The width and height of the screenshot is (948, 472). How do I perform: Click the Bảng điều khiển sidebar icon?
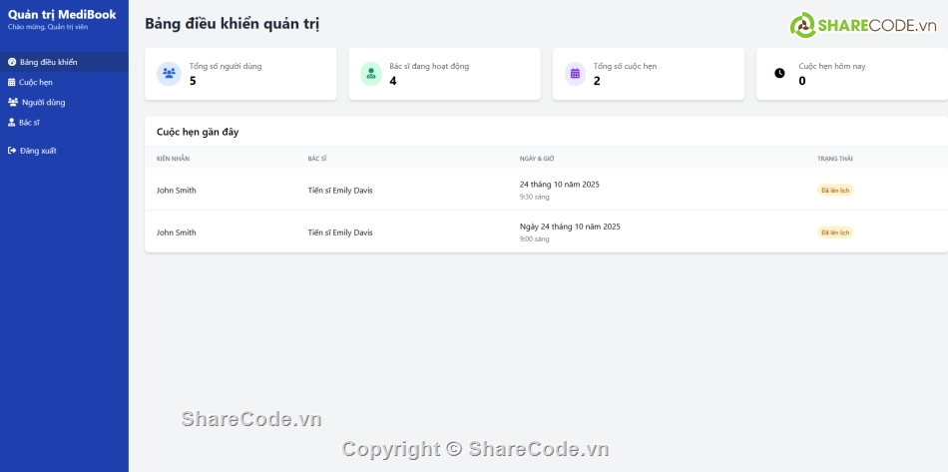tap(12, 62)
